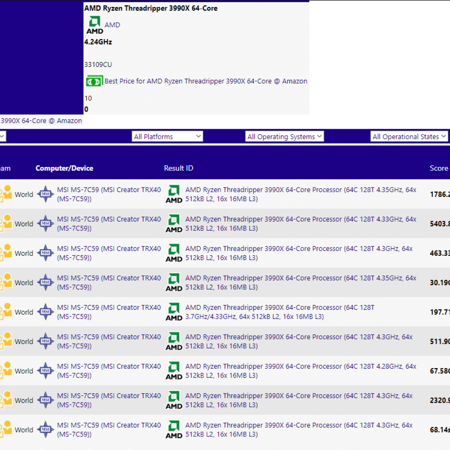Click the AMD icon in the 511.90 score row

174,341
